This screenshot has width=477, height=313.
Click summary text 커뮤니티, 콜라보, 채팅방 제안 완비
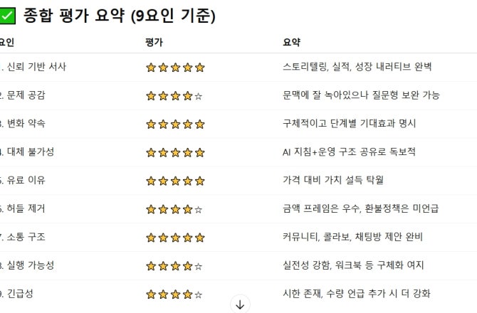pyautogui.click(x=352, y=236)
